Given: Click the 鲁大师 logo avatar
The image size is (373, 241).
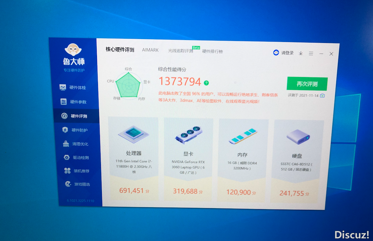Looking at the screenshot, I should [73, 49].
